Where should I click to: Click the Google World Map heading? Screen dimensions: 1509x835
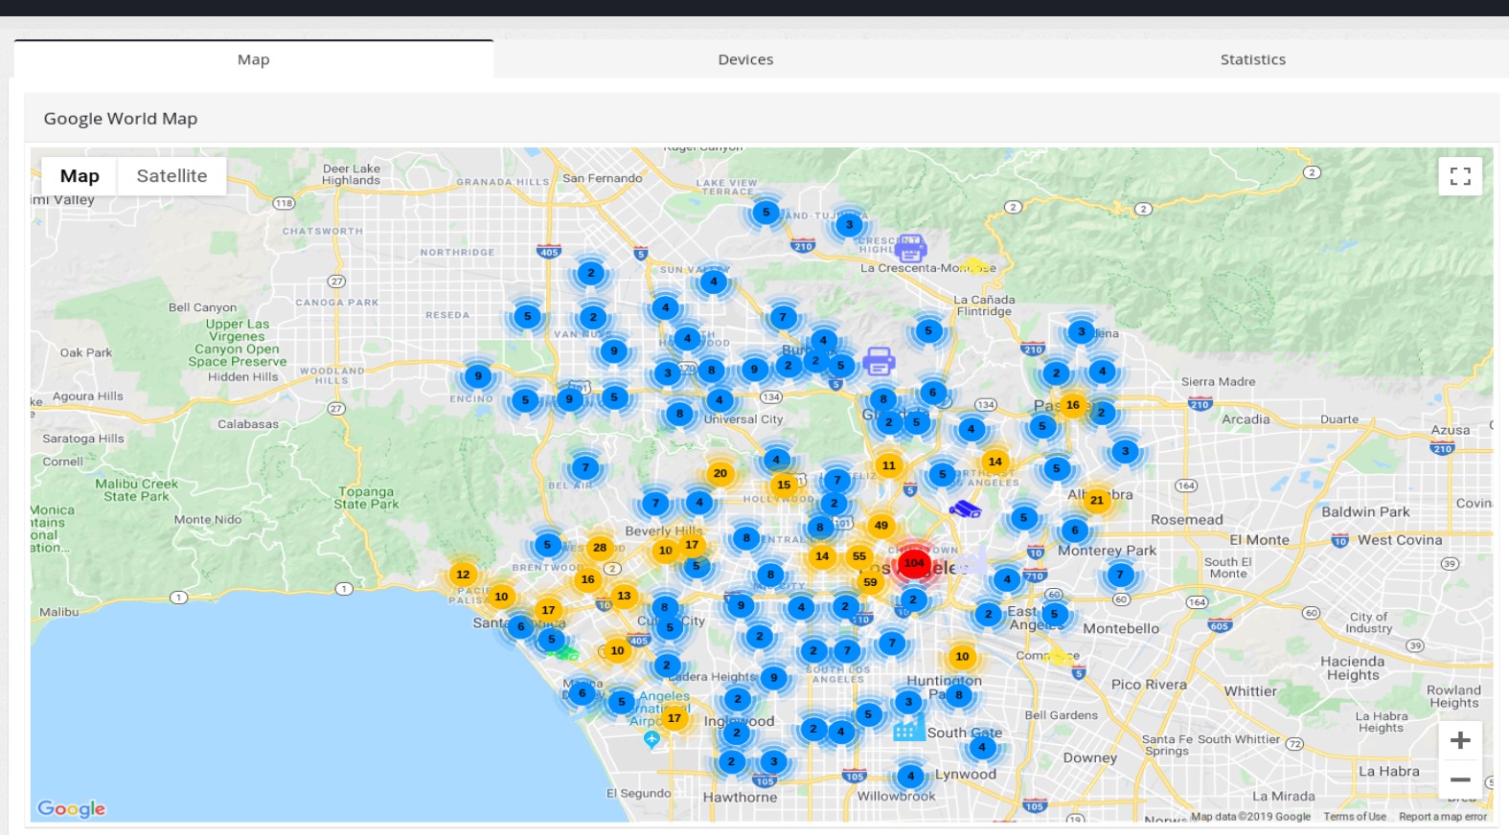tap(121, 119)
